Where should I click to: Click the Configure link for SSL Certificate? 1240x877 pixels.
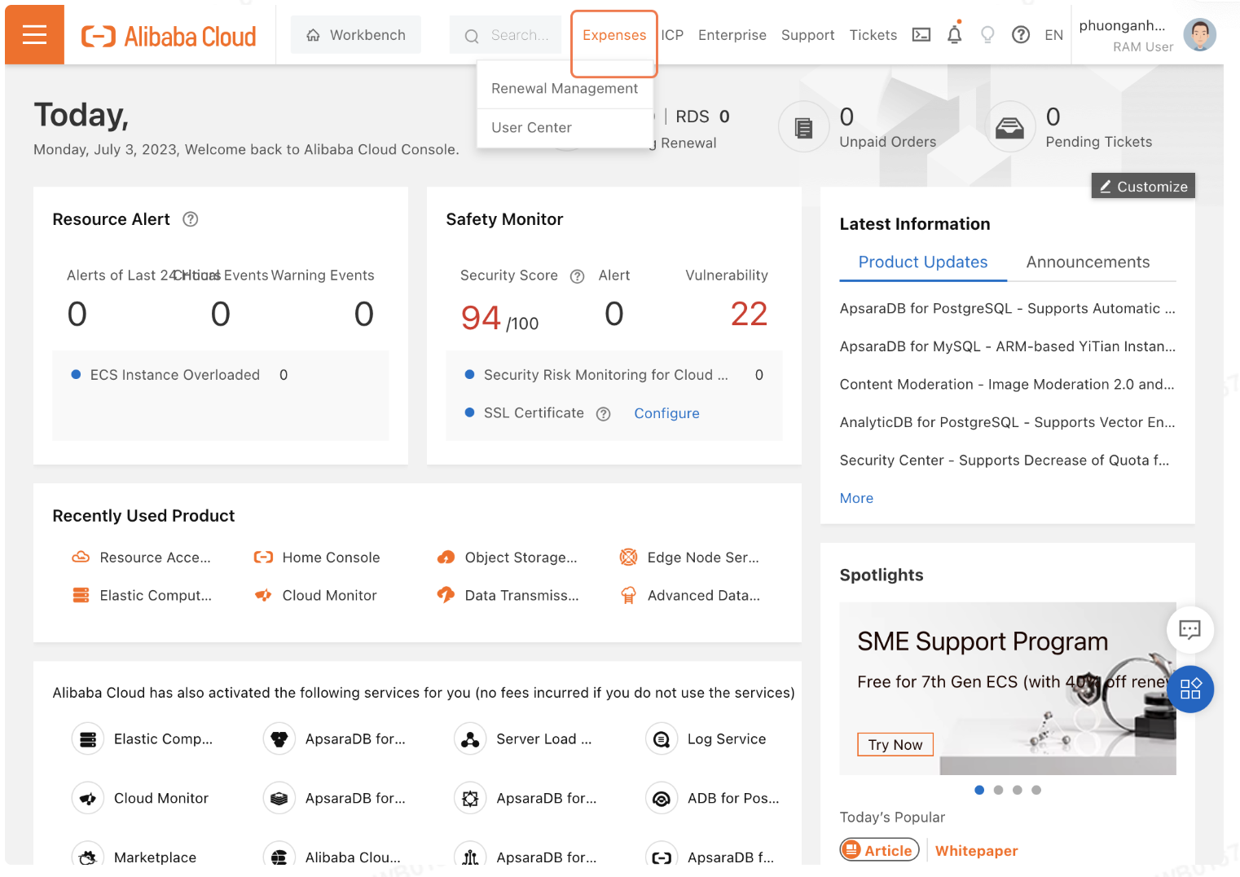[666, 413]
